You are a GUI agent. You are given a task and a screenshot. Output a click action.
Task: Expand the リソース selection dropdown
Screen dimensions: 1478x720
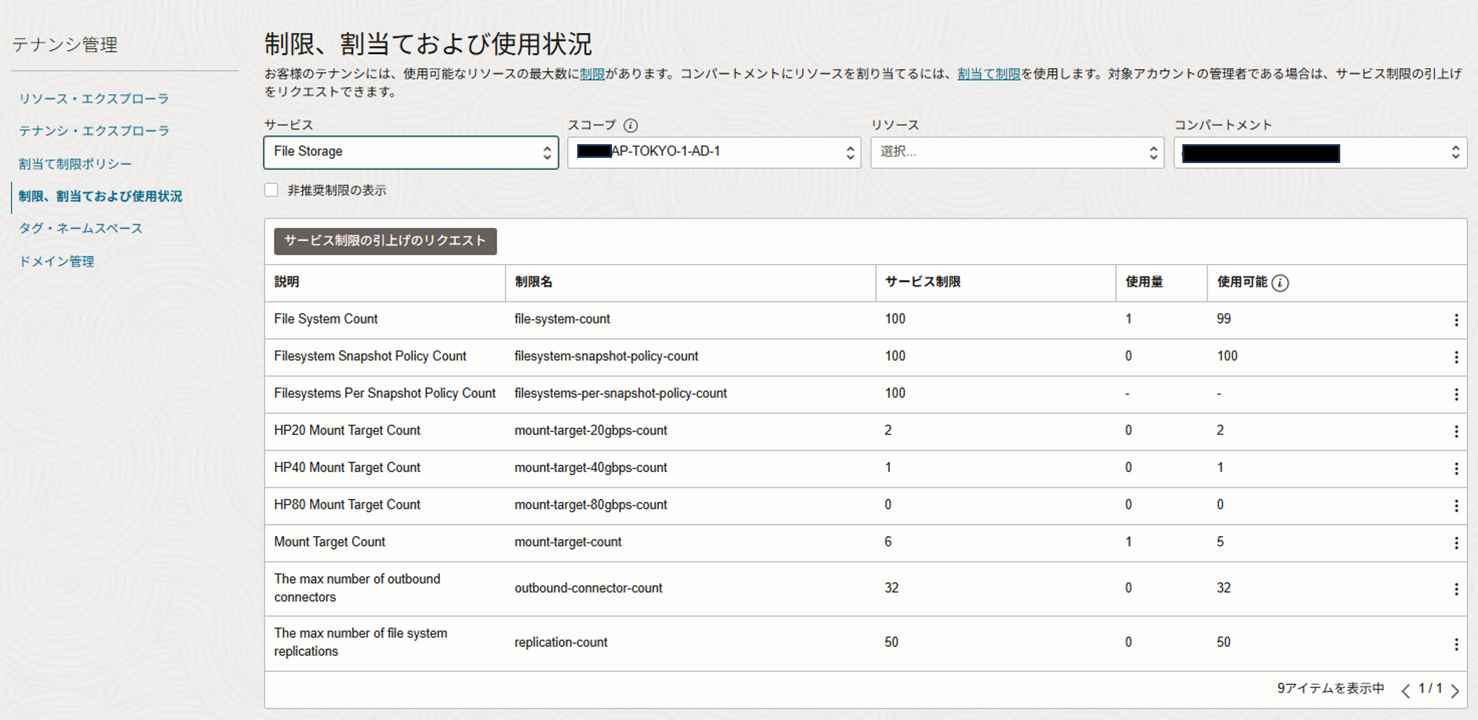point(1017,152)
